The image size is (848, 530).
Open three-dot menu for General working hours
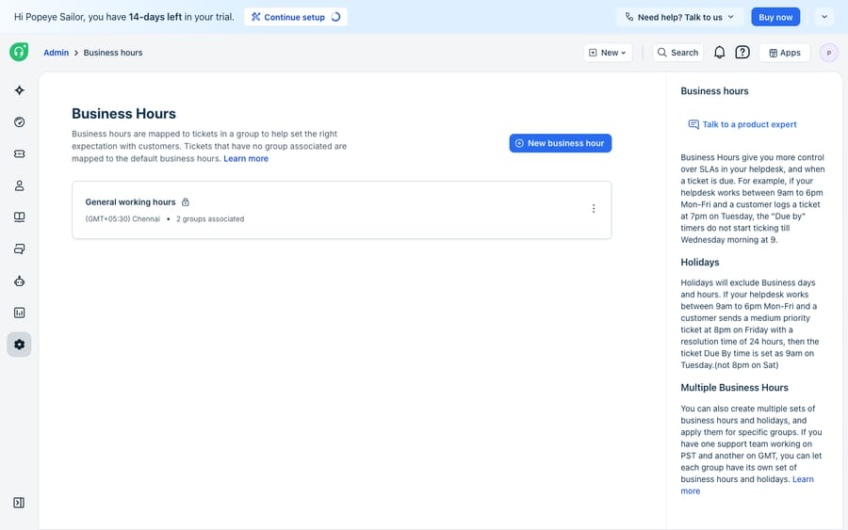(594, 209)
